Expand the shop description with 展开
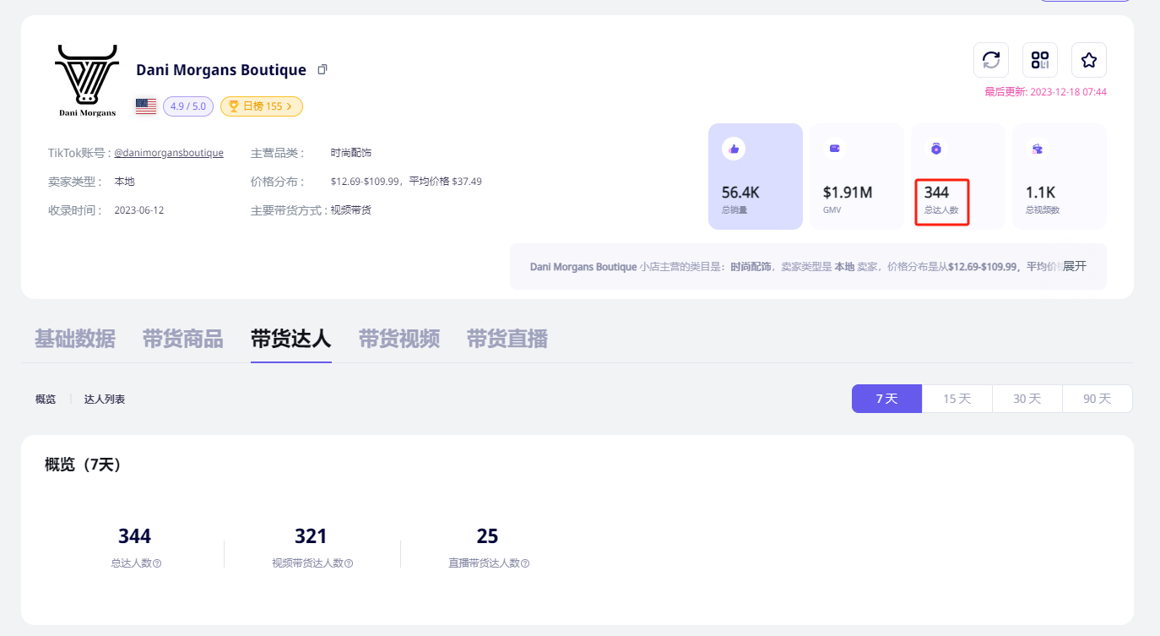This screenshot has height=636, width=1160. [1074, 266]
